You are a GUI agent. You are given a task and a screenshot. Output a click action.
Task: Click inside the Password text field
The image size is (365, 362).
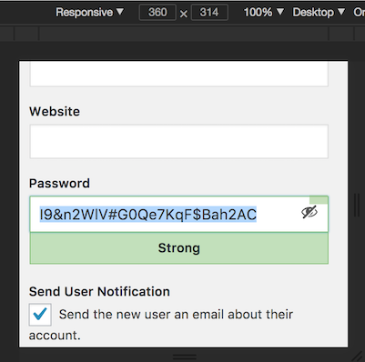click(178, 214)
